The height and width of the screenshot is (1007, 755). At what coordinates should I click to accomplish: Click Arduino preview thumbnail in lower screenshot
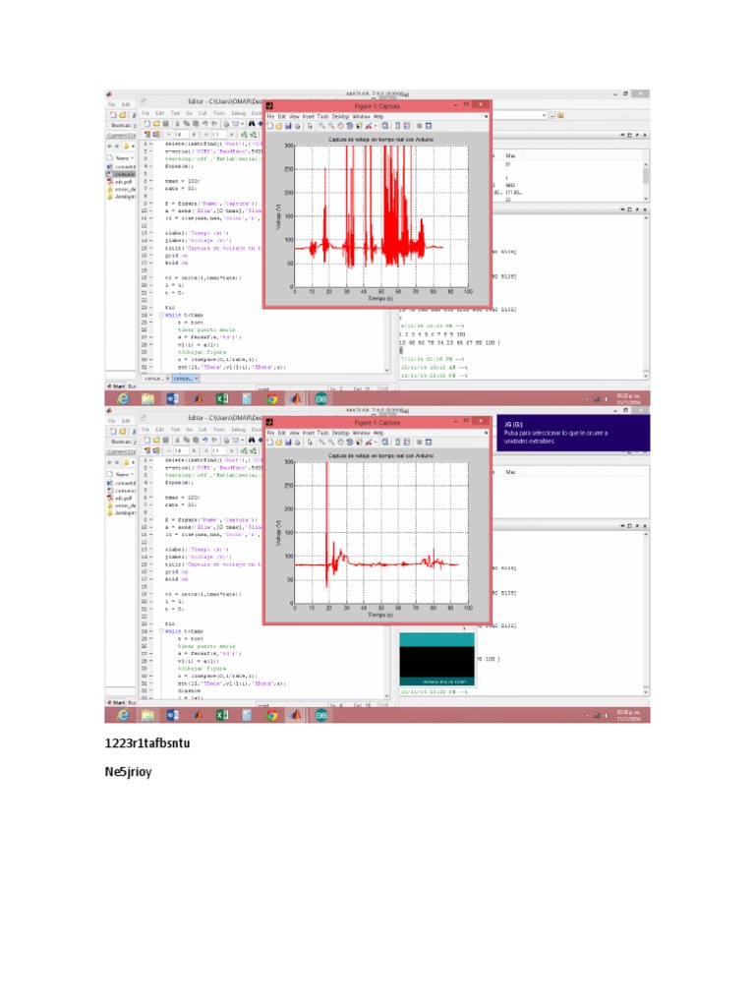click(x=437, y=660)
